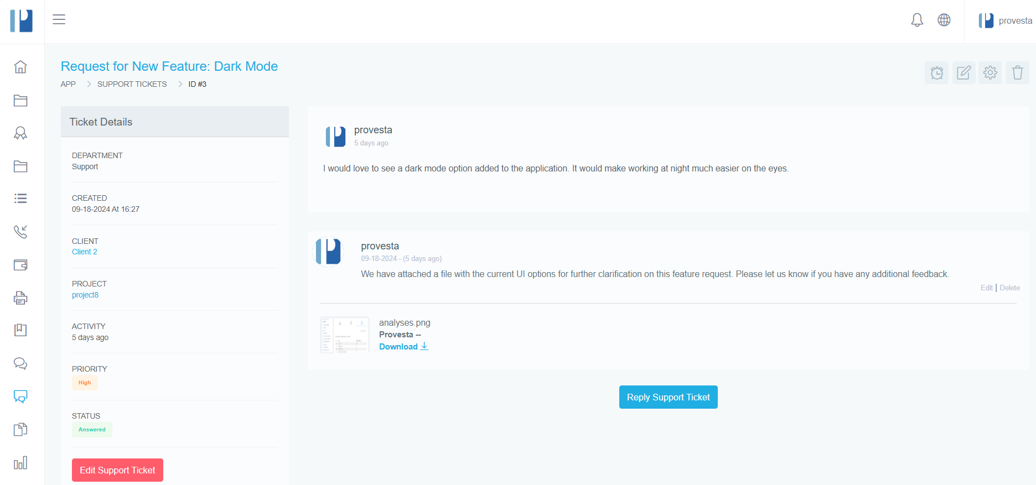Click the alarm clock reminder icon
The image size is (1036, 485).
pos(936,73)
